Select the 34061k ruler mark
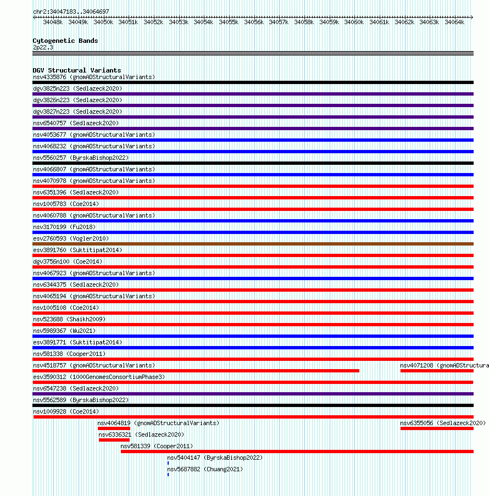Screen dimensions: 489x496 (380, 22)
